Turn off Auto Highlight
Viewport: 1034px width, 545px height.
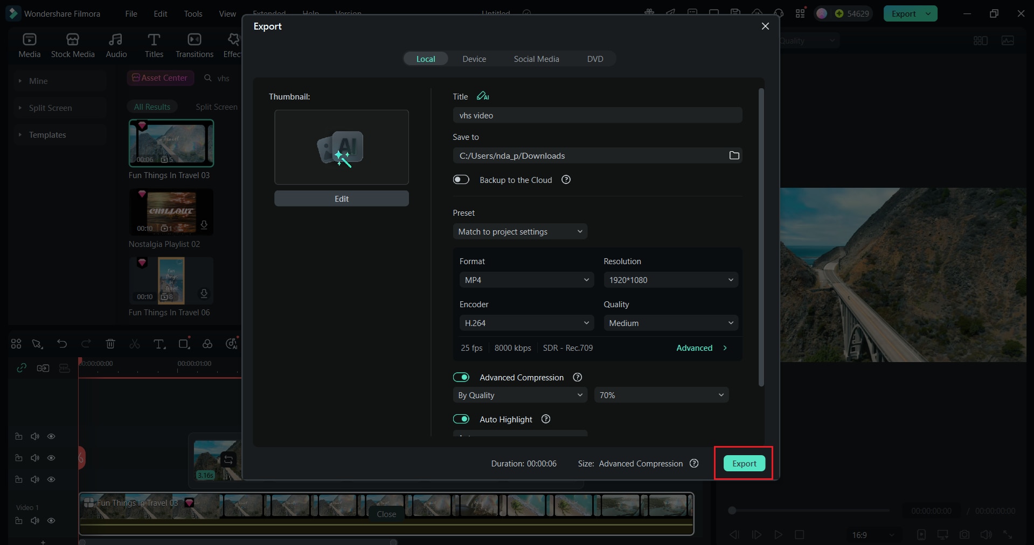(462, 419)
